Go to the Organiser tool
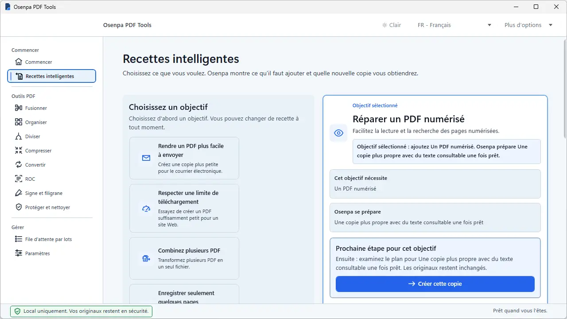 (x=52, y=122)
